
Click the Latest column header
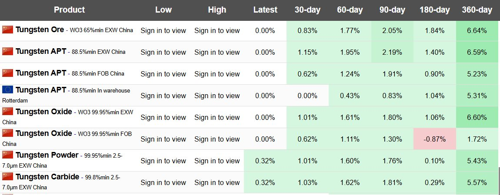(x=265, y=10)
